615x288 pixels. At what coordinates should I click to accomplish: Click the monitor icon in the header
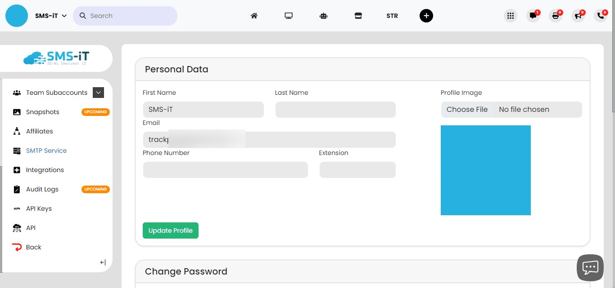[289, 15]
